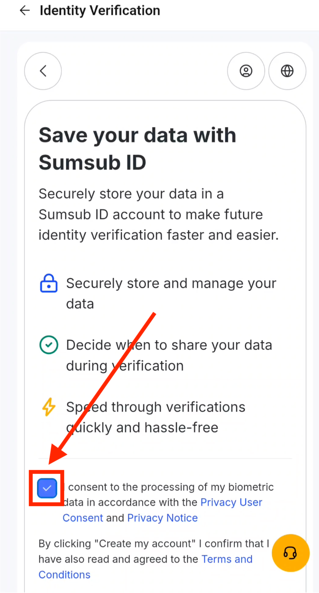Open the language globe icon
This screenshot has width=319, height=593.
tap(287, 71)
